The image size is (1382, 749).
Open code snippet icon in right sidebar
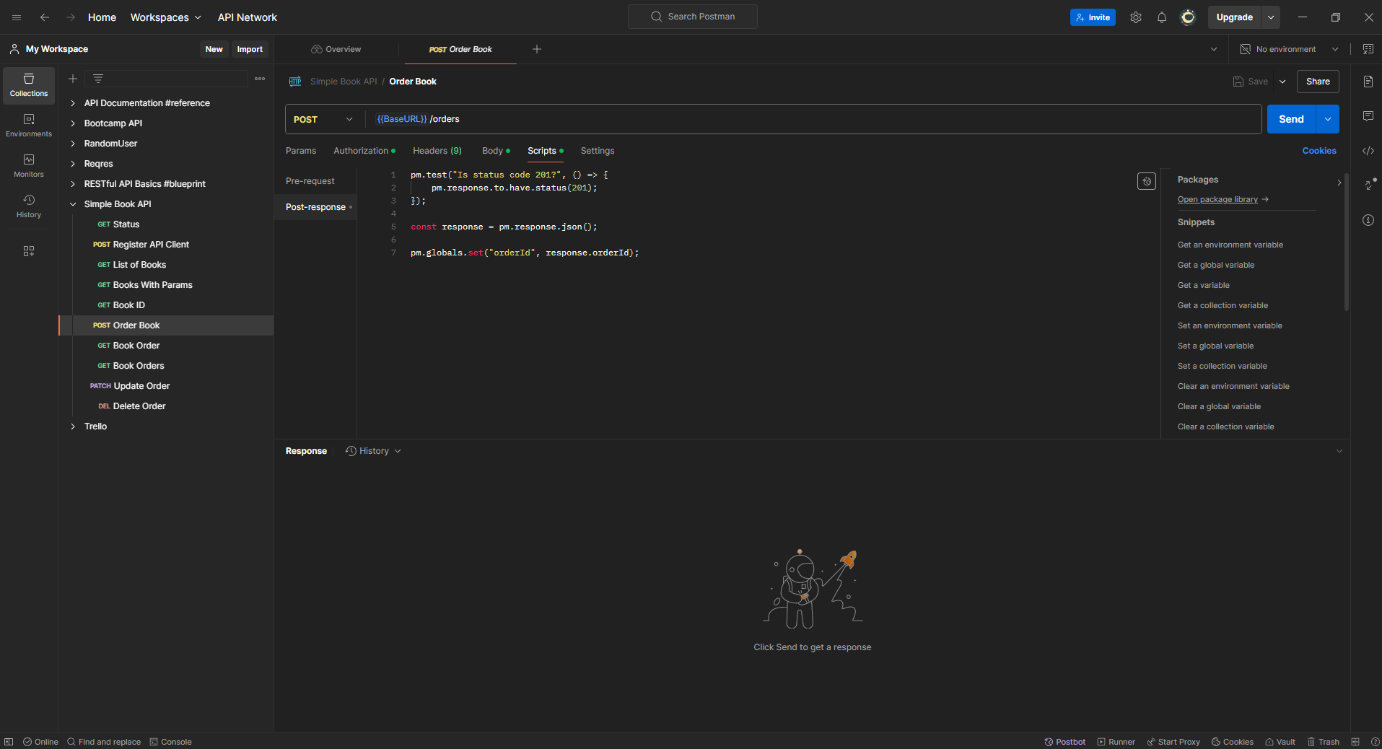[1368, 151]
